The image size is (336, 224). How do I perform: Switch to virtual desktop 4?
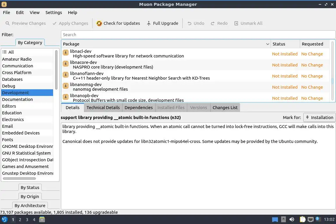[x=34, y=220]
